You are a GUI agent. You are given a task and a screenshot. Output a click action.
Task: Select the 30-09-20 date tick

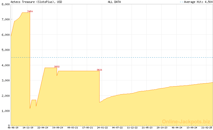(x=58, y=128)
